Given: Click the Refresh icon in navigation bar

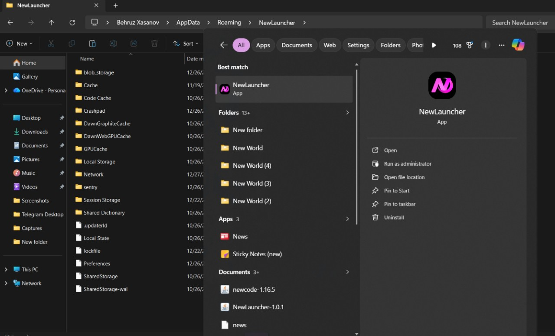Looking at the screenshot, I should tap(72, 23).
